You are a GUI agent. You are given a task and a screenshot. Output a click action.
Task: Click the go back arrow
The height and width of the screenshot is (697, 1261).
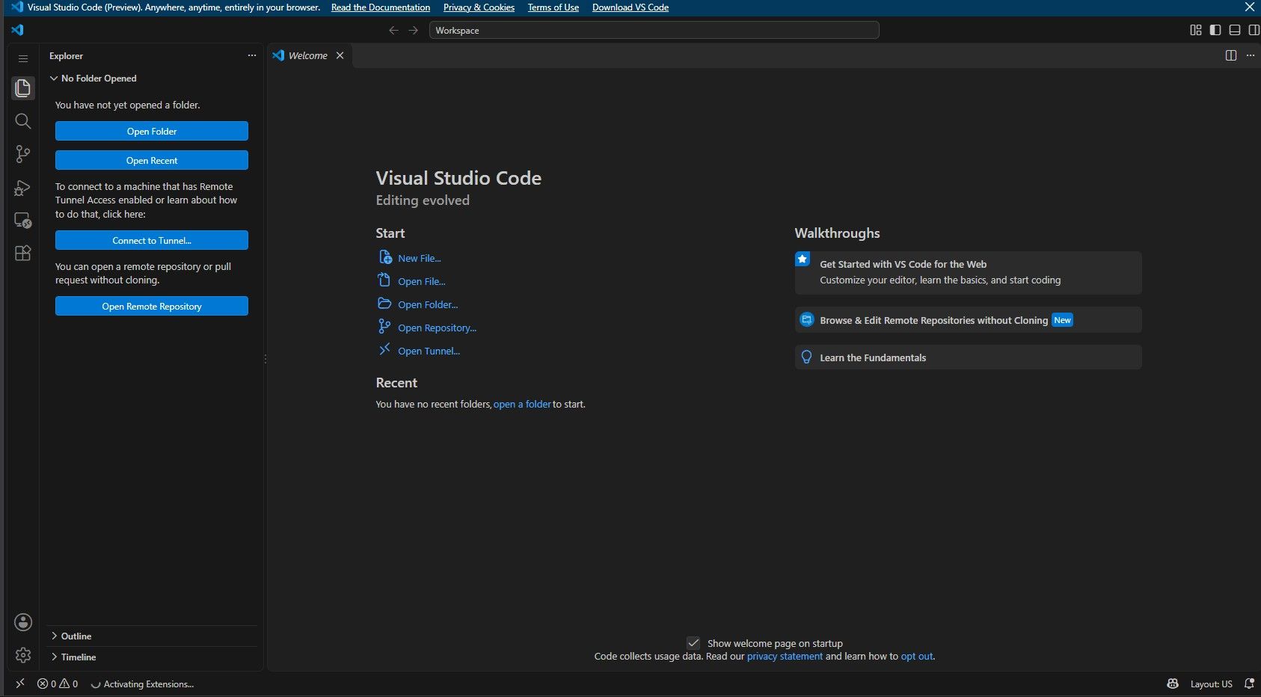tap(393, 30)
